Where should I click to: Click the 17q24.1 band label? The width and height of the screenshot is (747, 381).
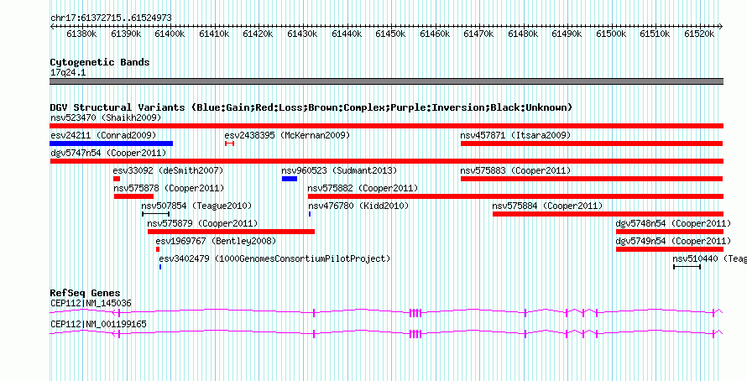(x=68, y=73)
